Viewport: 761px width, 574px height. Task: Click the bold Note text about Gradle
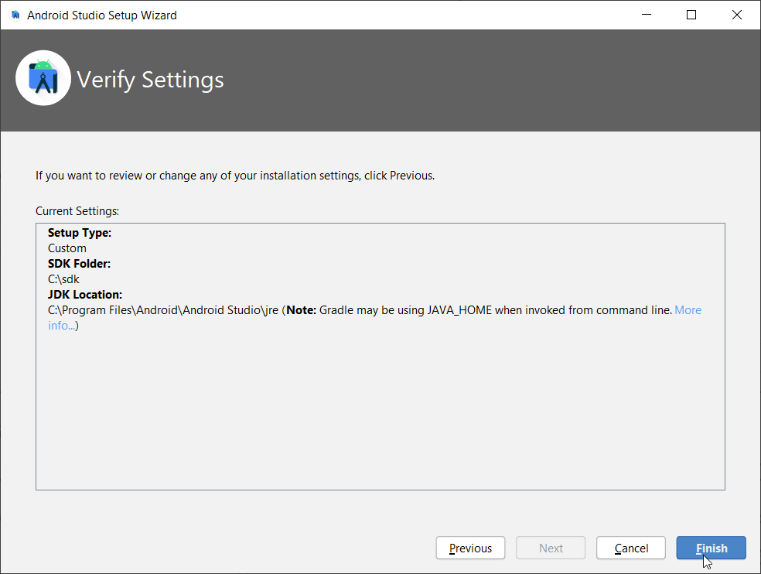click(301, 310)
